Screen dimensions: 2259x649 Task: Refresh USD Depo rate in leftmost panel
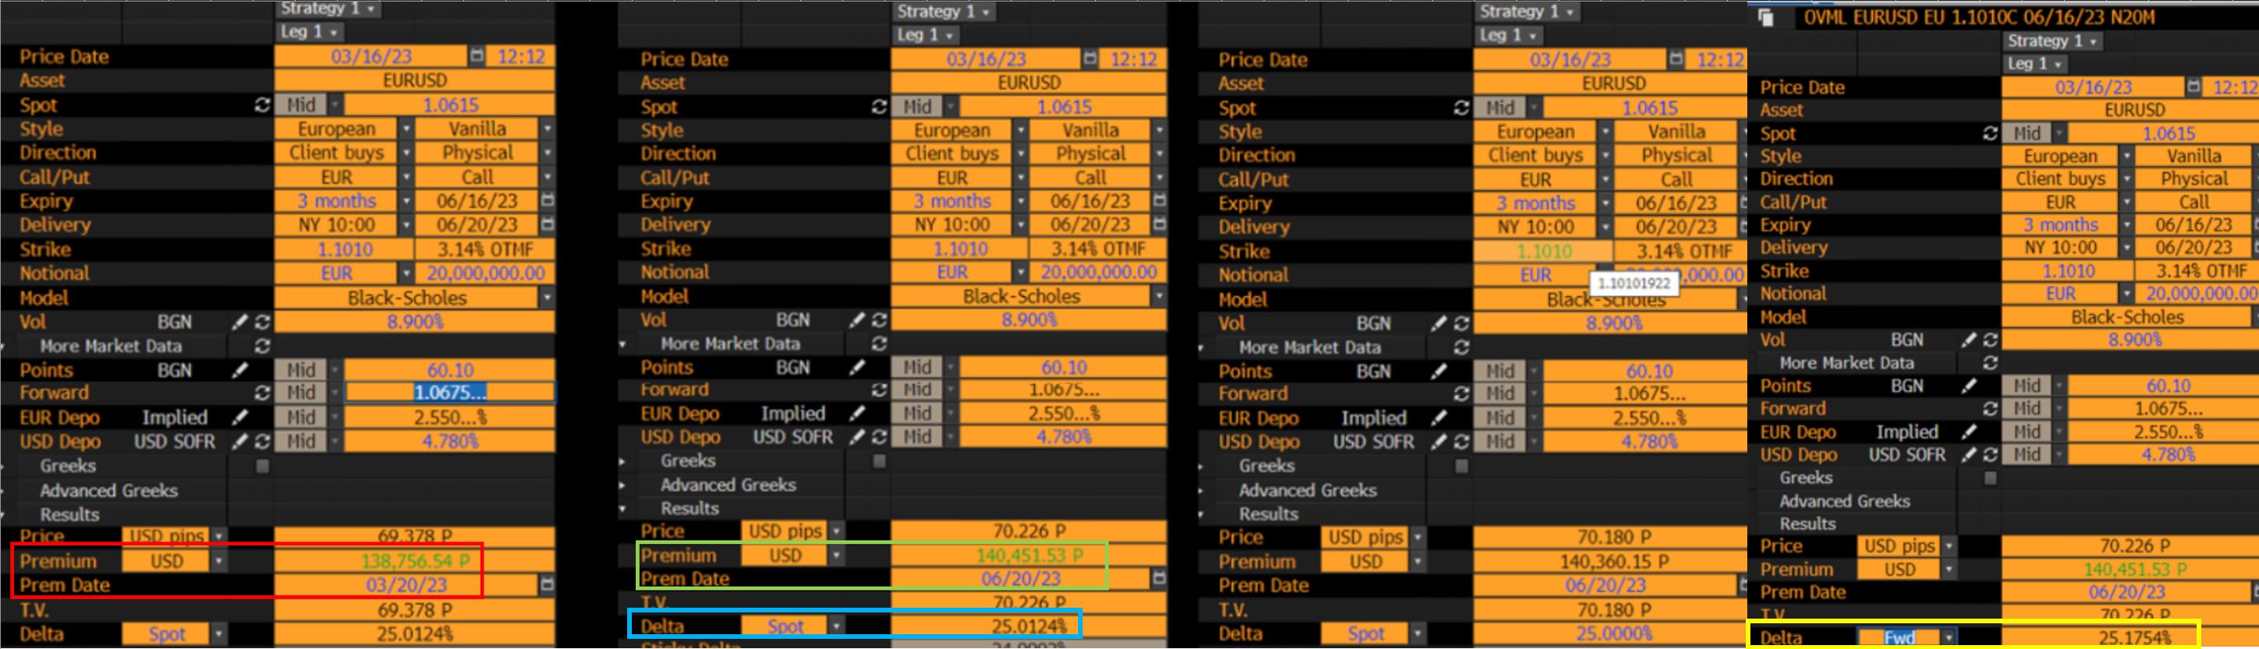[x=262, y=442]
